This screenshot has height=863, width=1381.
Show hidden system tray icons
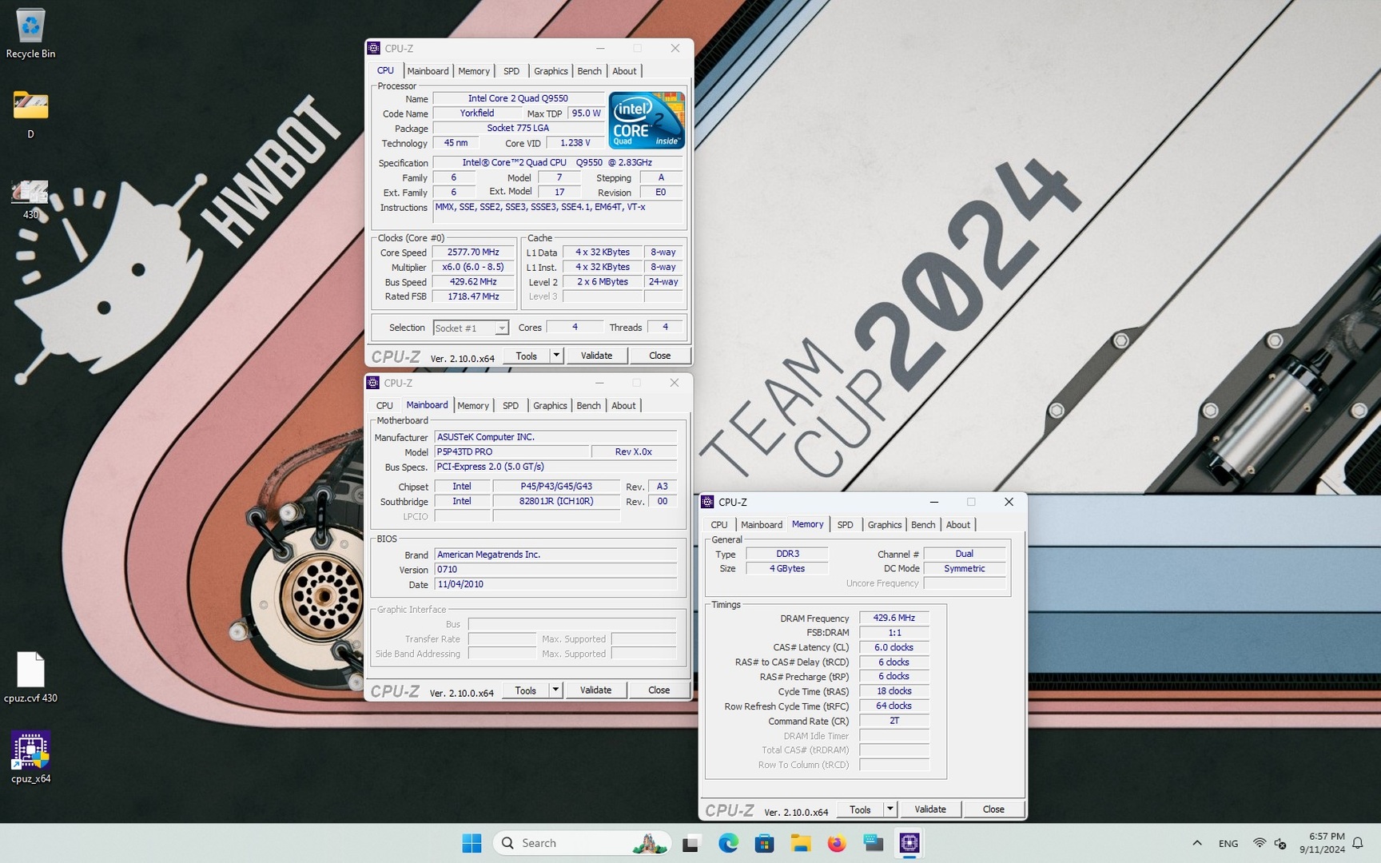pos(1196,843)
